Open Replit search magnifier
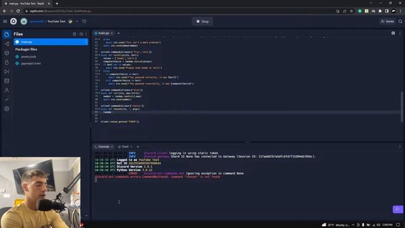This screenshot has height=228, width=405. tap(401, 21)
